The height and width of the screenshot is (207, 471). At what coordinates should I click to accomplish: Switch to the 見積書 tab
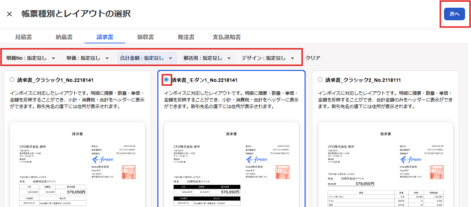(23, 37)
